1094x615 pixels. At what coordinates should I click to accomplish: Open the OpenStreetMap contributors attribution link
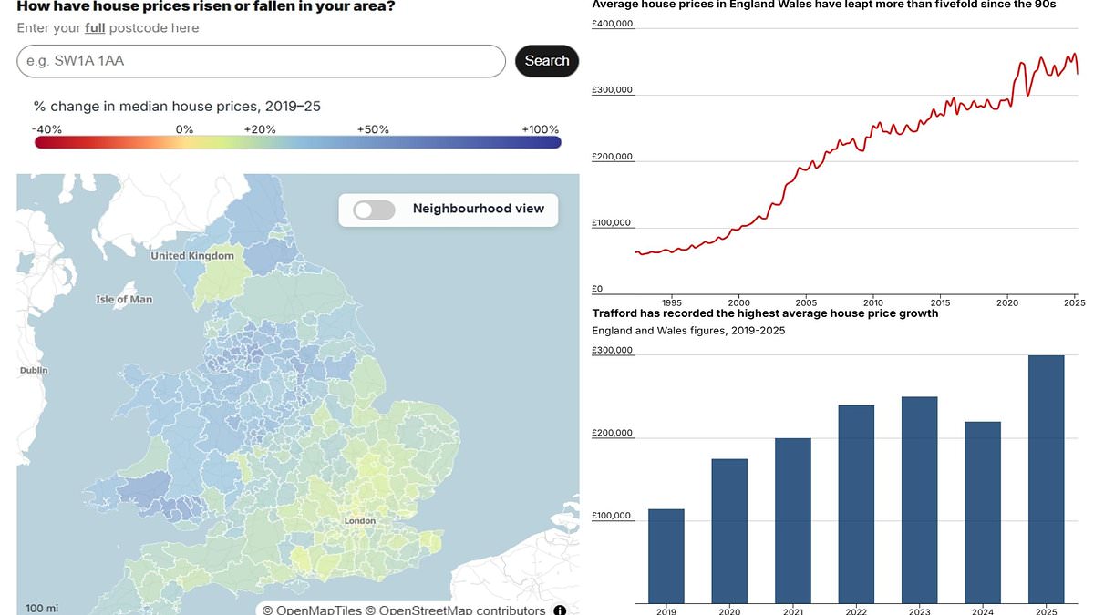pyautogui.click(x=456, y=610)
